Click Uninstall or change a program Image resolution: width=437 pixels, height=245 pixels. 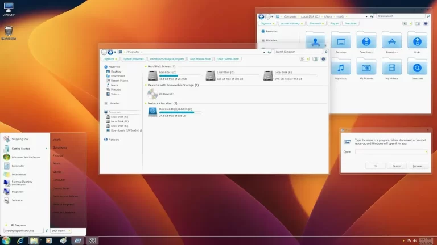coord(167,59)
